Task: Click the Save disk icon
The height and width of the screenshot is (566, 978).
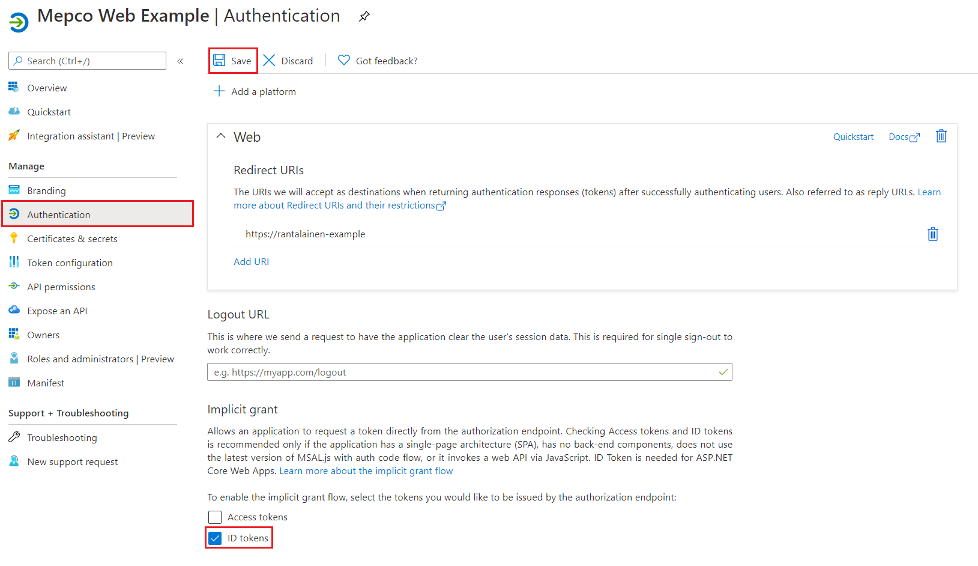Action: tap(219, 61)
